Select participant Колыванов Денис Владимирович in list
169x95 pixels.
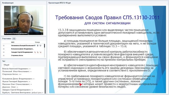(22, 49)
